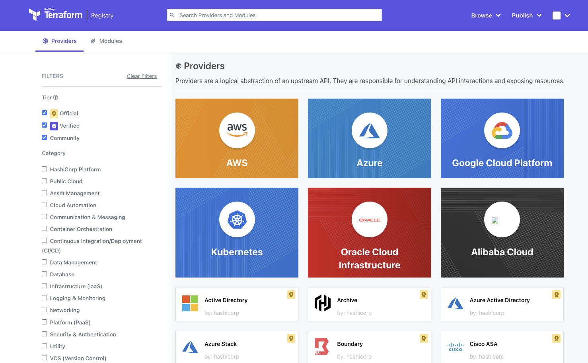
Task: Click the Boundary logo icon
Action: (x=322, y=346)
